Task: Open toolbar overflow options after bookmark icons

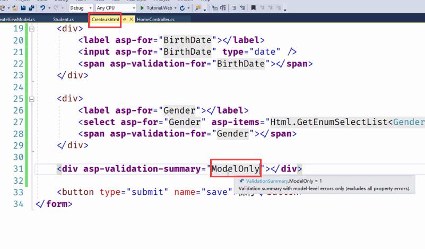Action: click(x=285, y=10)
